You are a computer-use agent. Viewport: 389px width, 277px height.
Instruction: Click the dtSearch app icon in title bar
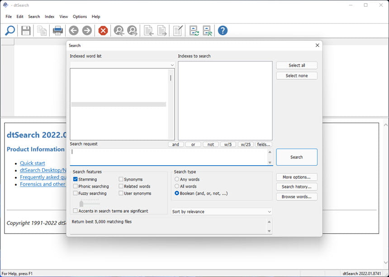(x=6, y=5)
